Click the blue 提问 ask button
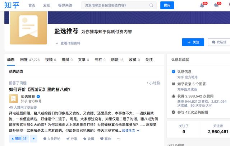Screen dimensions: 230x146 tap(167, 5)
